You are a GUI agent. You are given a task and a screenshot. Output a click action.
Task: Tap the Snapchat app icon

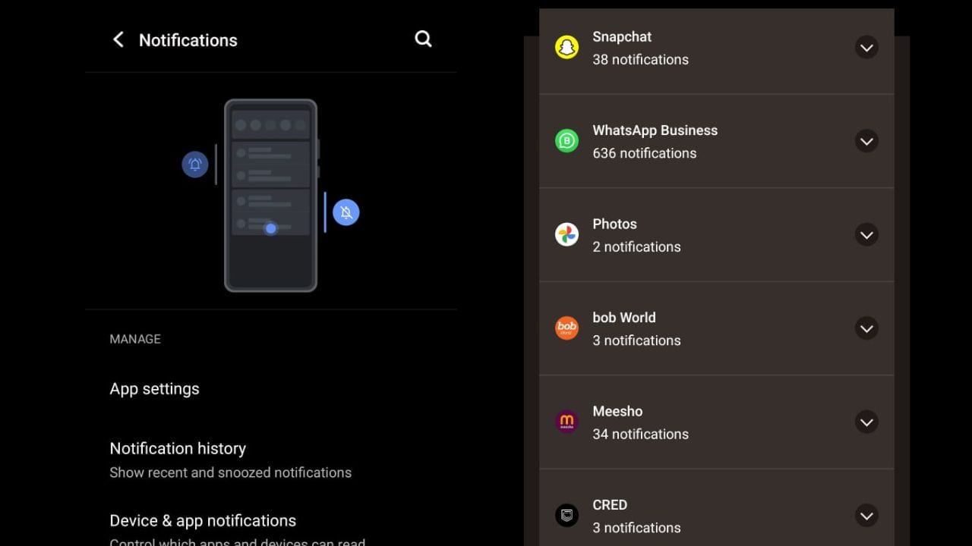pos(566,47)
